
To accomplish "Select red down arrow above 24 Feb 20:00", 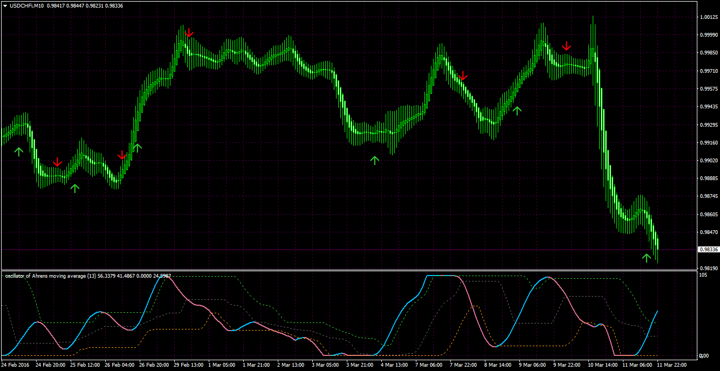I will coord(57,162).
